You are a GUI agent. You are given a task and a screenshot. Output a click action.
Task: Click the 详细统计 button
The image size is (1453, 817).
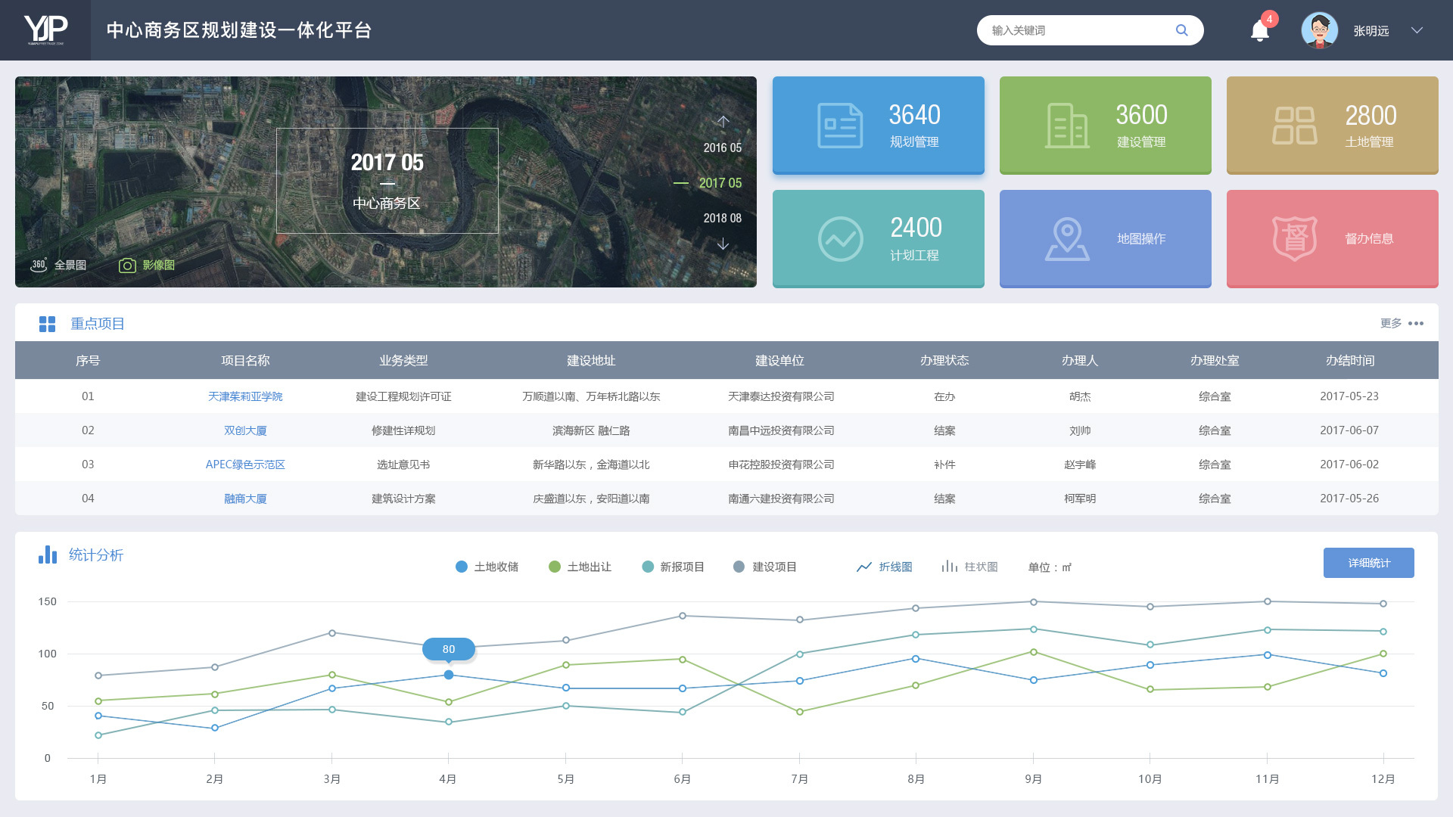1368,563
